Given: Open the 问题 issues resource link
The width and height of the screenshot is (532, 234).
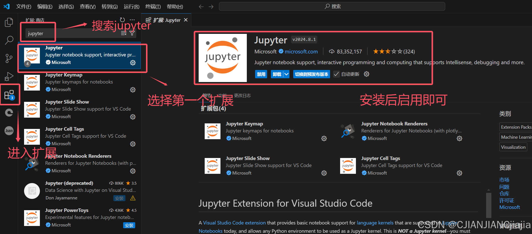Looking at the screenshot, I should coord(504,187).
